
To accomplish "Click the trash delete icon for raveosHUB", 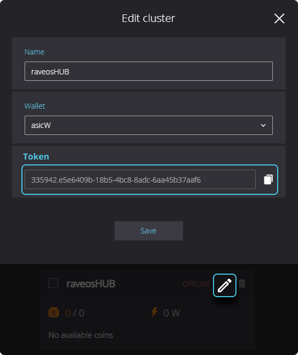I will pos(242,284).
